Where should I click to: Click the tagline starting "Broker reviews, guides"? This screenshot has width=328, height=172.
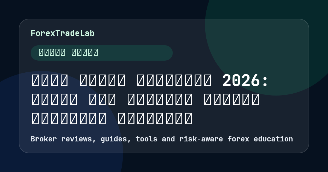[x=162, y=139]
